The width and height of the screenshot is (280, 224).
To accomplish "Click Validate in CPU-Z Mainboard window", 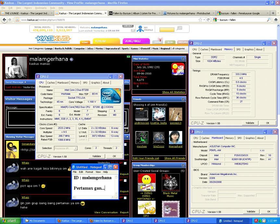I will tap(251, 211).
